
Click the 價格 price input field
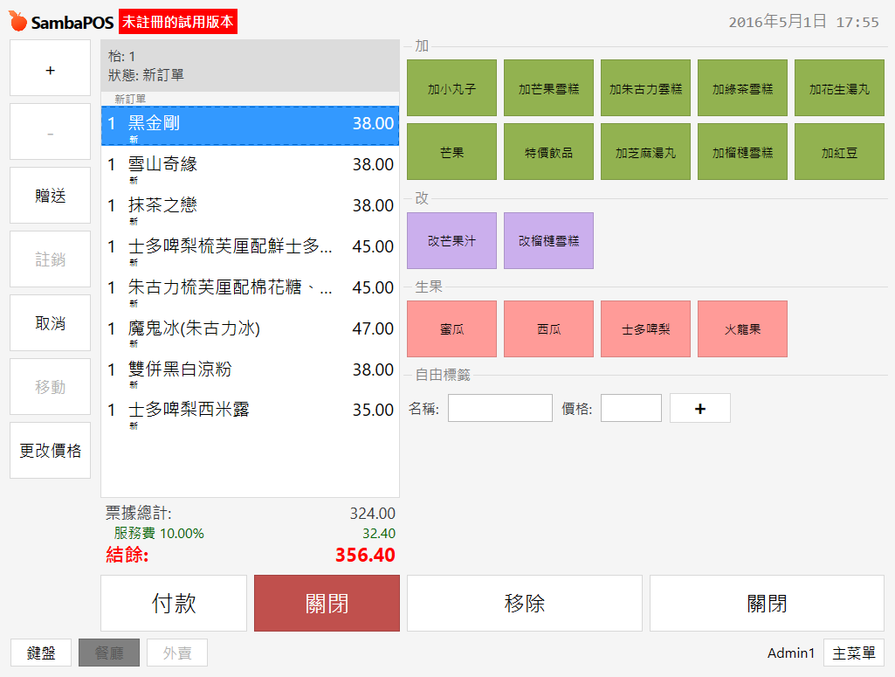point(630,408)
